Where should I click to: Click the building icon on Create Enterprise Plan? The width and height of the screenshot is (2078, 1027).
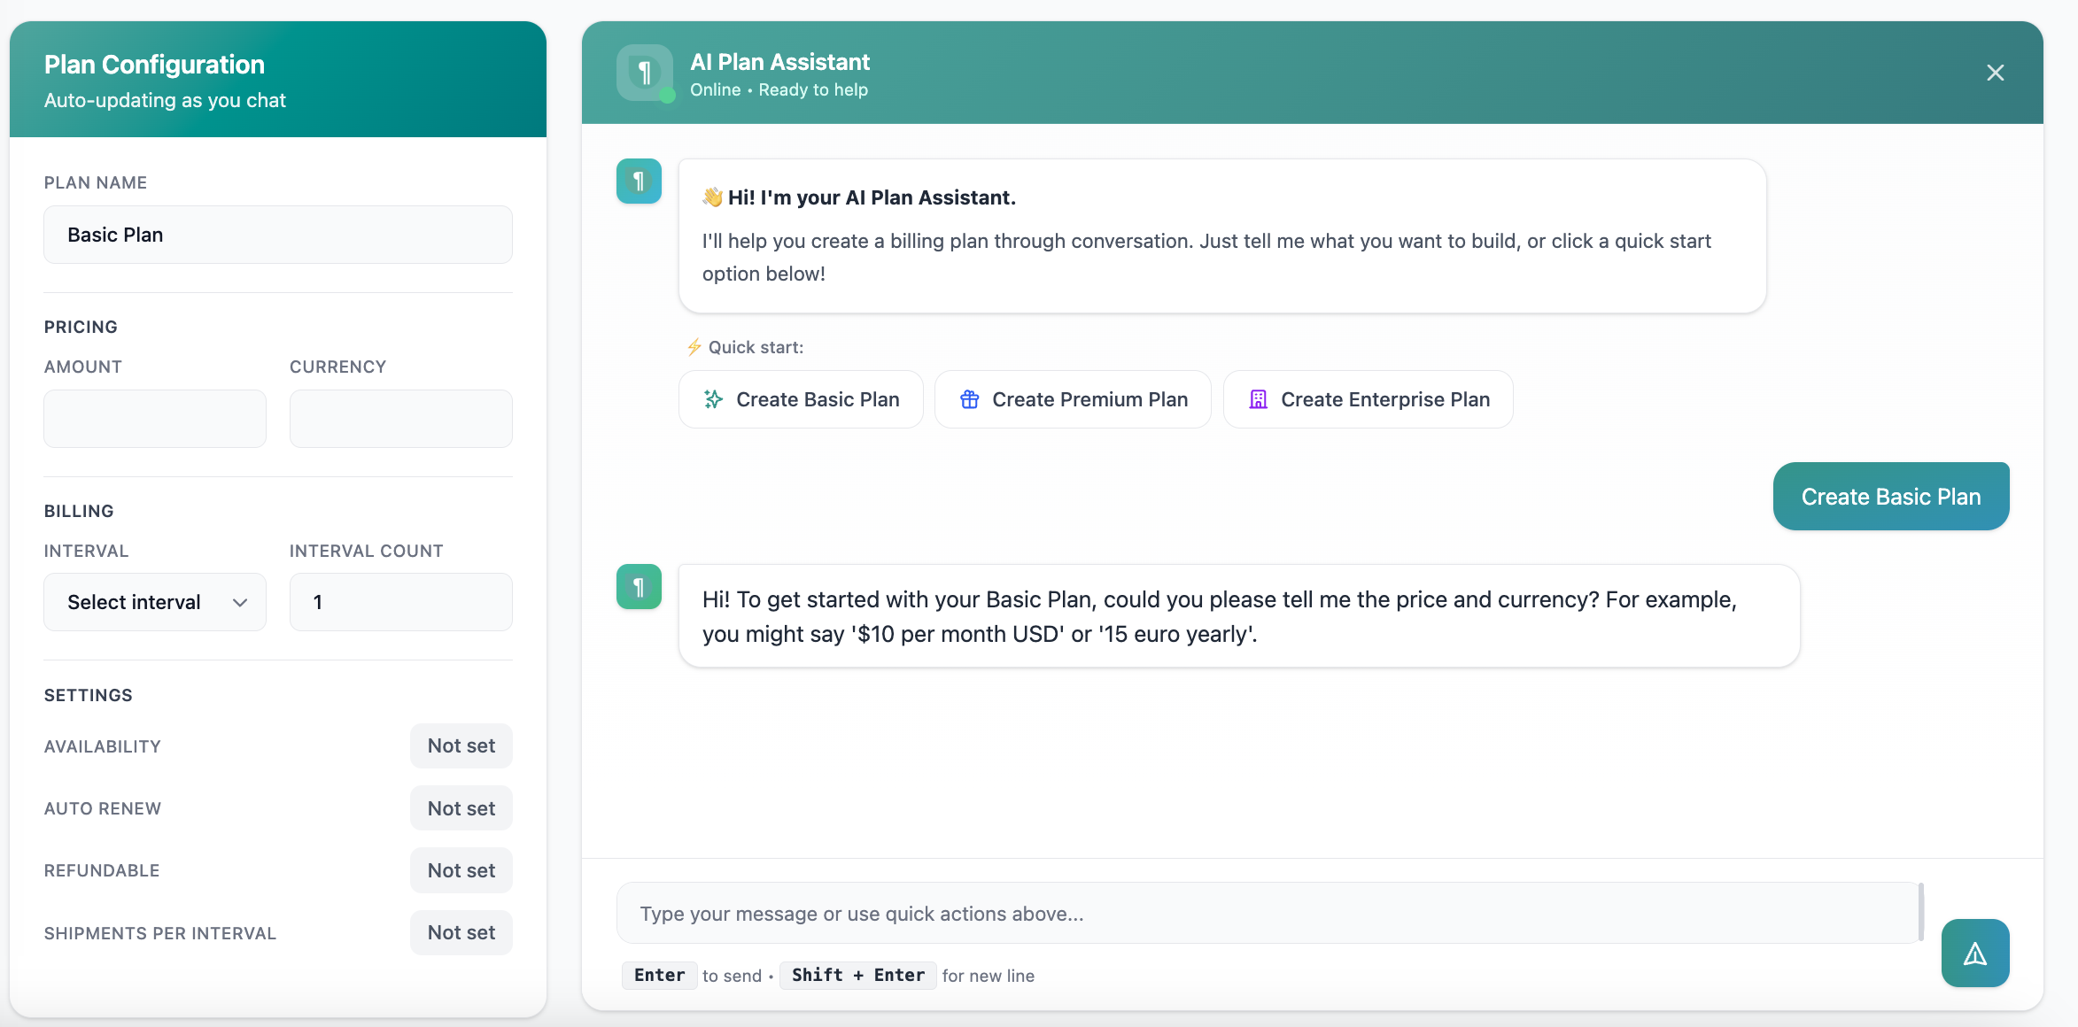tap(1258, 399)
